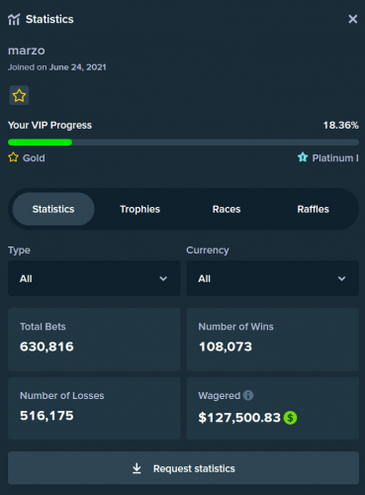Click the Total Bets value 630,816
Screen dimensions: 365x495
46,346
